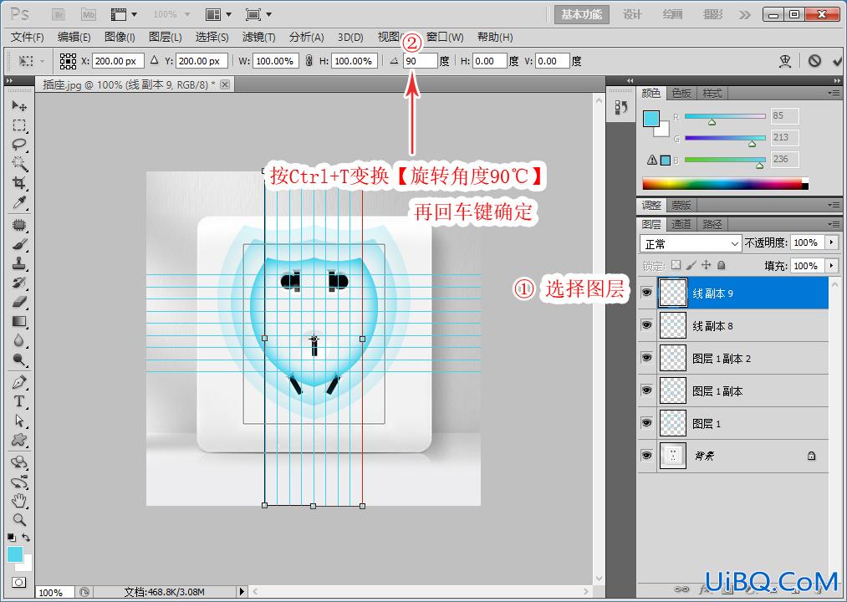This screenshot has height=602, width=847.
Task: Select the Eyedropper tool
Action: (19, 202)
